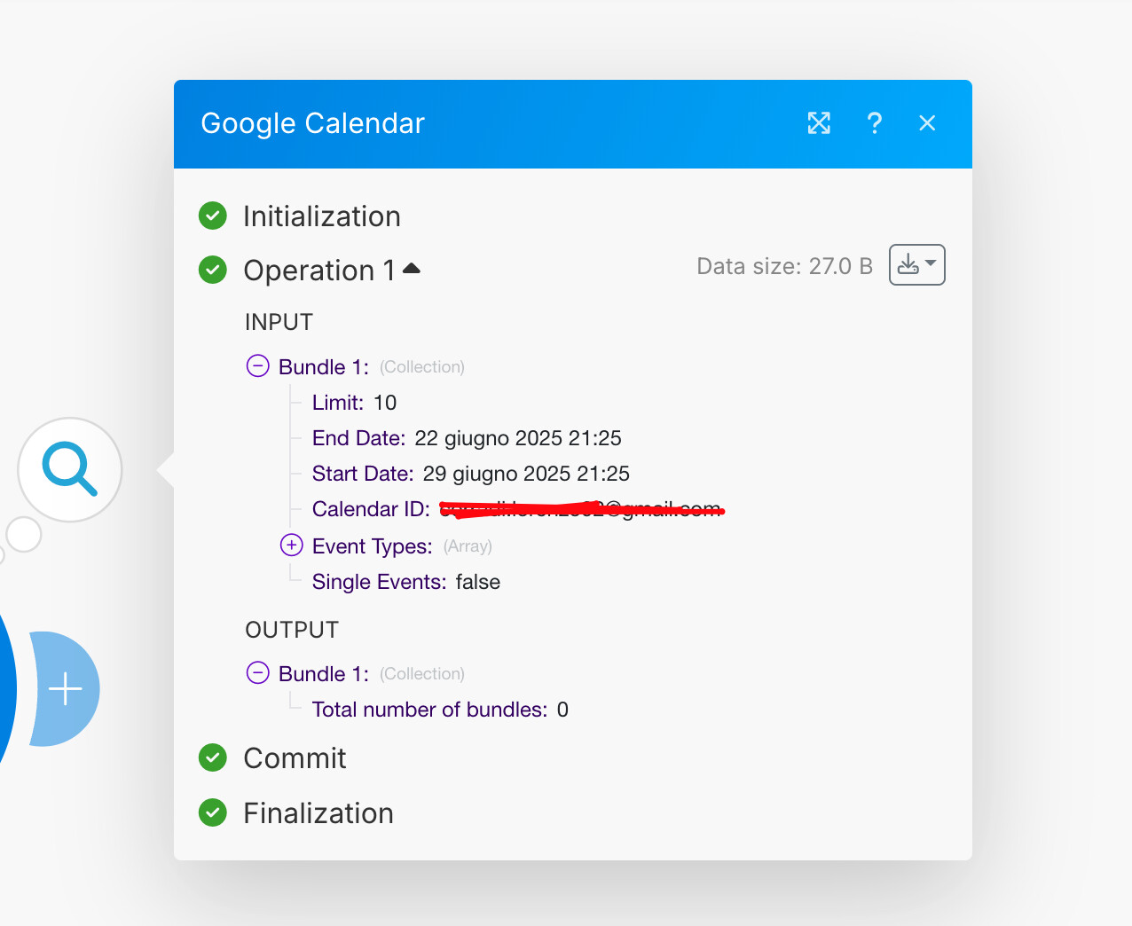This screenshot has width=1132, height=926.
Task: Click the magnifying glass inspector bubble
Action: 69,469
